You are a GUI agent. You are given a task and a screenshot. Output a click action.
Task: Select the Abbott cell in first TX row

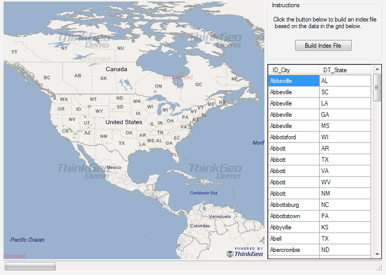pos(294,160)
